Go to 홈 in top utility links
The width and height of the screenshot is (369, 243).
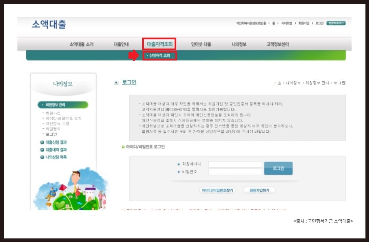tap(273, 23)
